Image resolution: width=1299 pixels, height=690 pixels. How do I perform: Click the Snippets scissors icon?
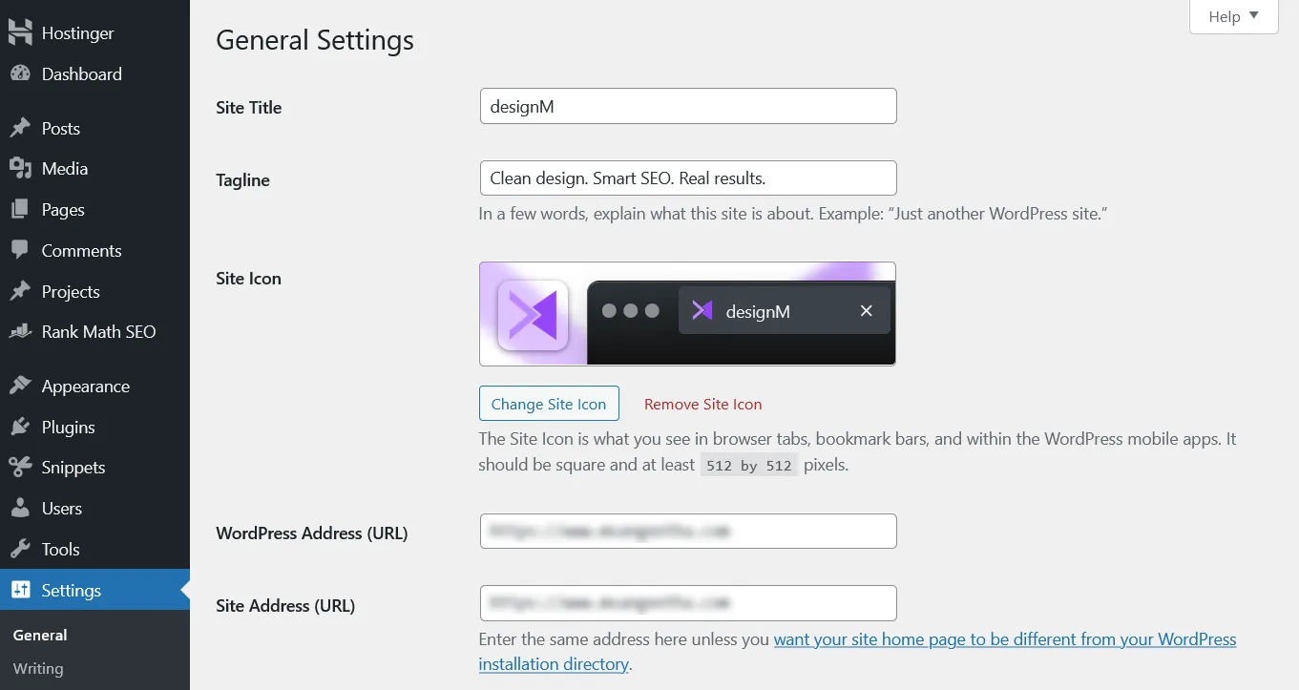pos(21,467)
